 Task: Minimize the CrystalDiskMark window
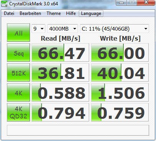(x=121, y=3)
